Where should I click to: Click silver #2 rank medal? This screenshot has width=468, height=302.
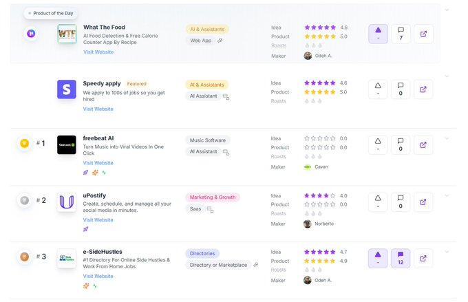pos(25,200)
